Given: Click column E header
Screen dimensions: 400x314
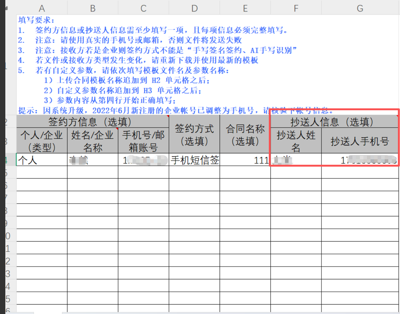Looking at the screenshot, I should tap(245, 8).
